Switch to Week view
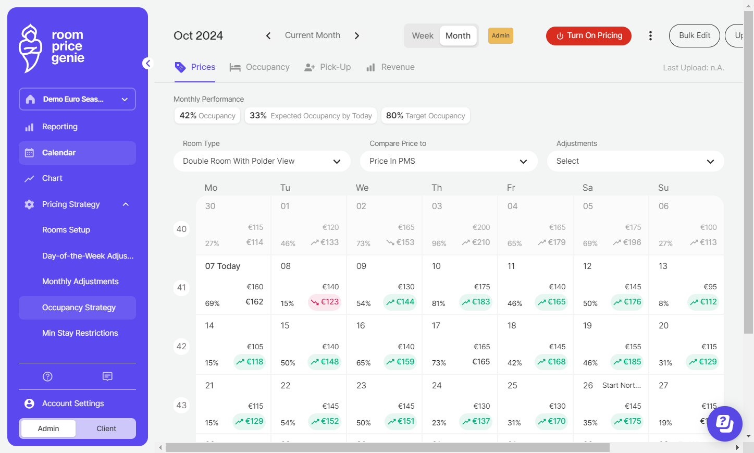The width and height of the screenshot is (754, 453). point(423,35)
